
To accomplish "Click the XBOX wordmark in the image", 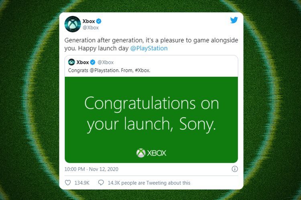I will pyautogui.click(x=157, y=153).
